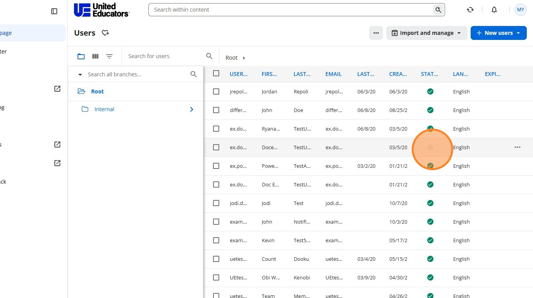Check the Powe TestA row checkbox
This screenshot has height=298, width=533.
click(216, 166)
